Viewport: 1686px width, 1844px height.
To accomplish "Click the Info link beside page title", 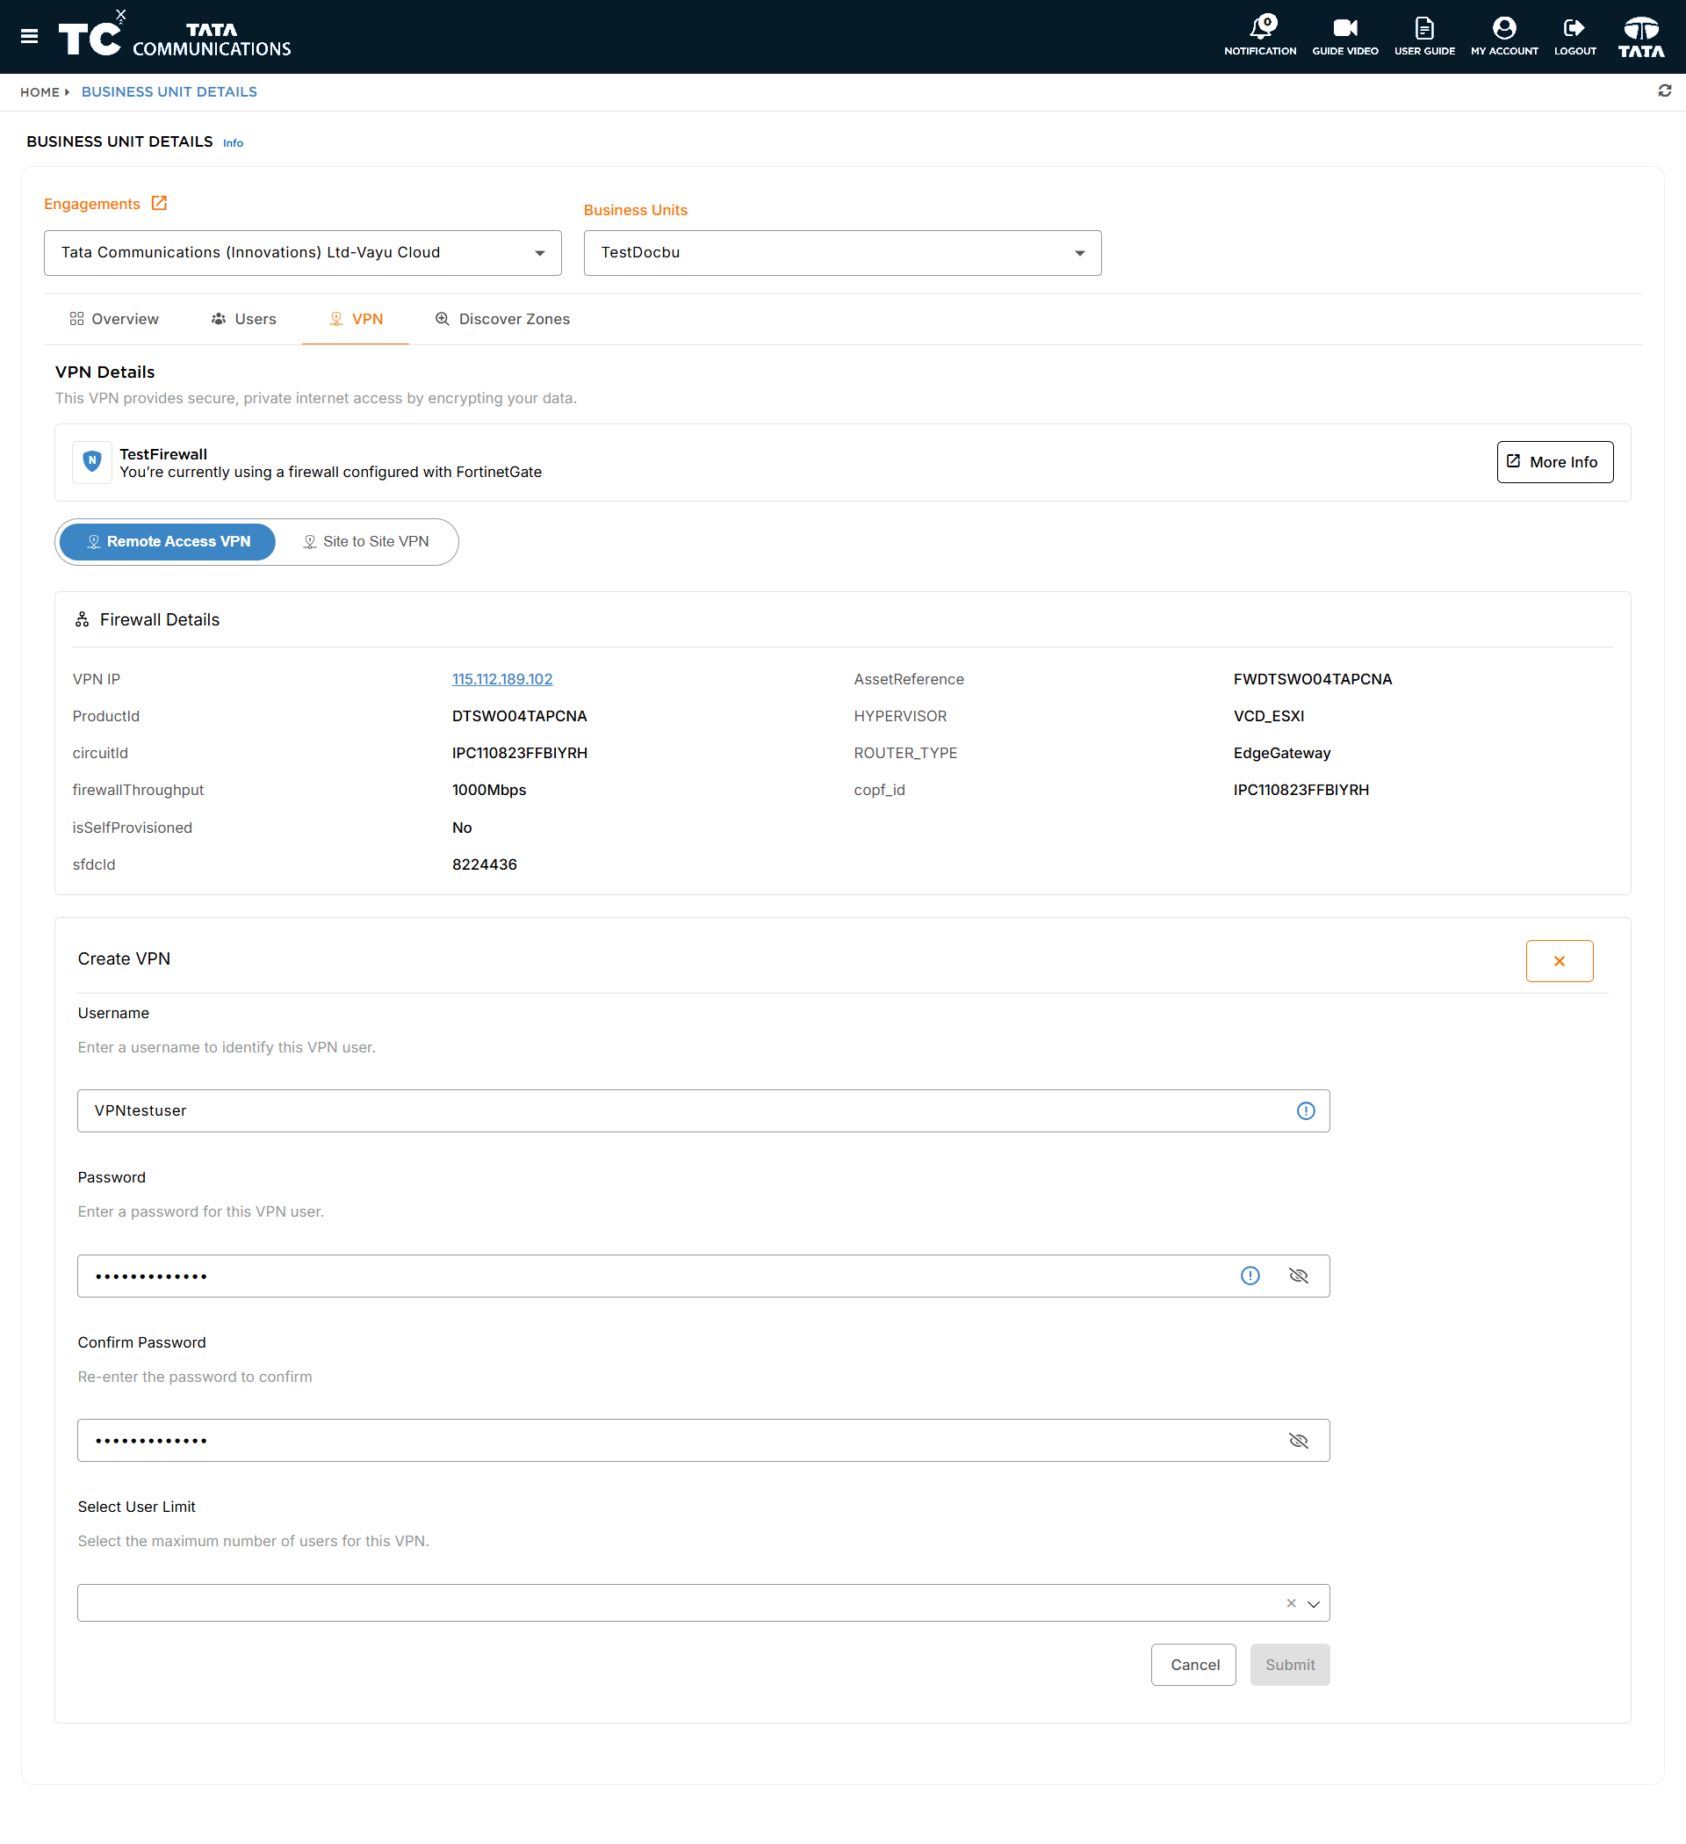I will (x=234, y=142).
